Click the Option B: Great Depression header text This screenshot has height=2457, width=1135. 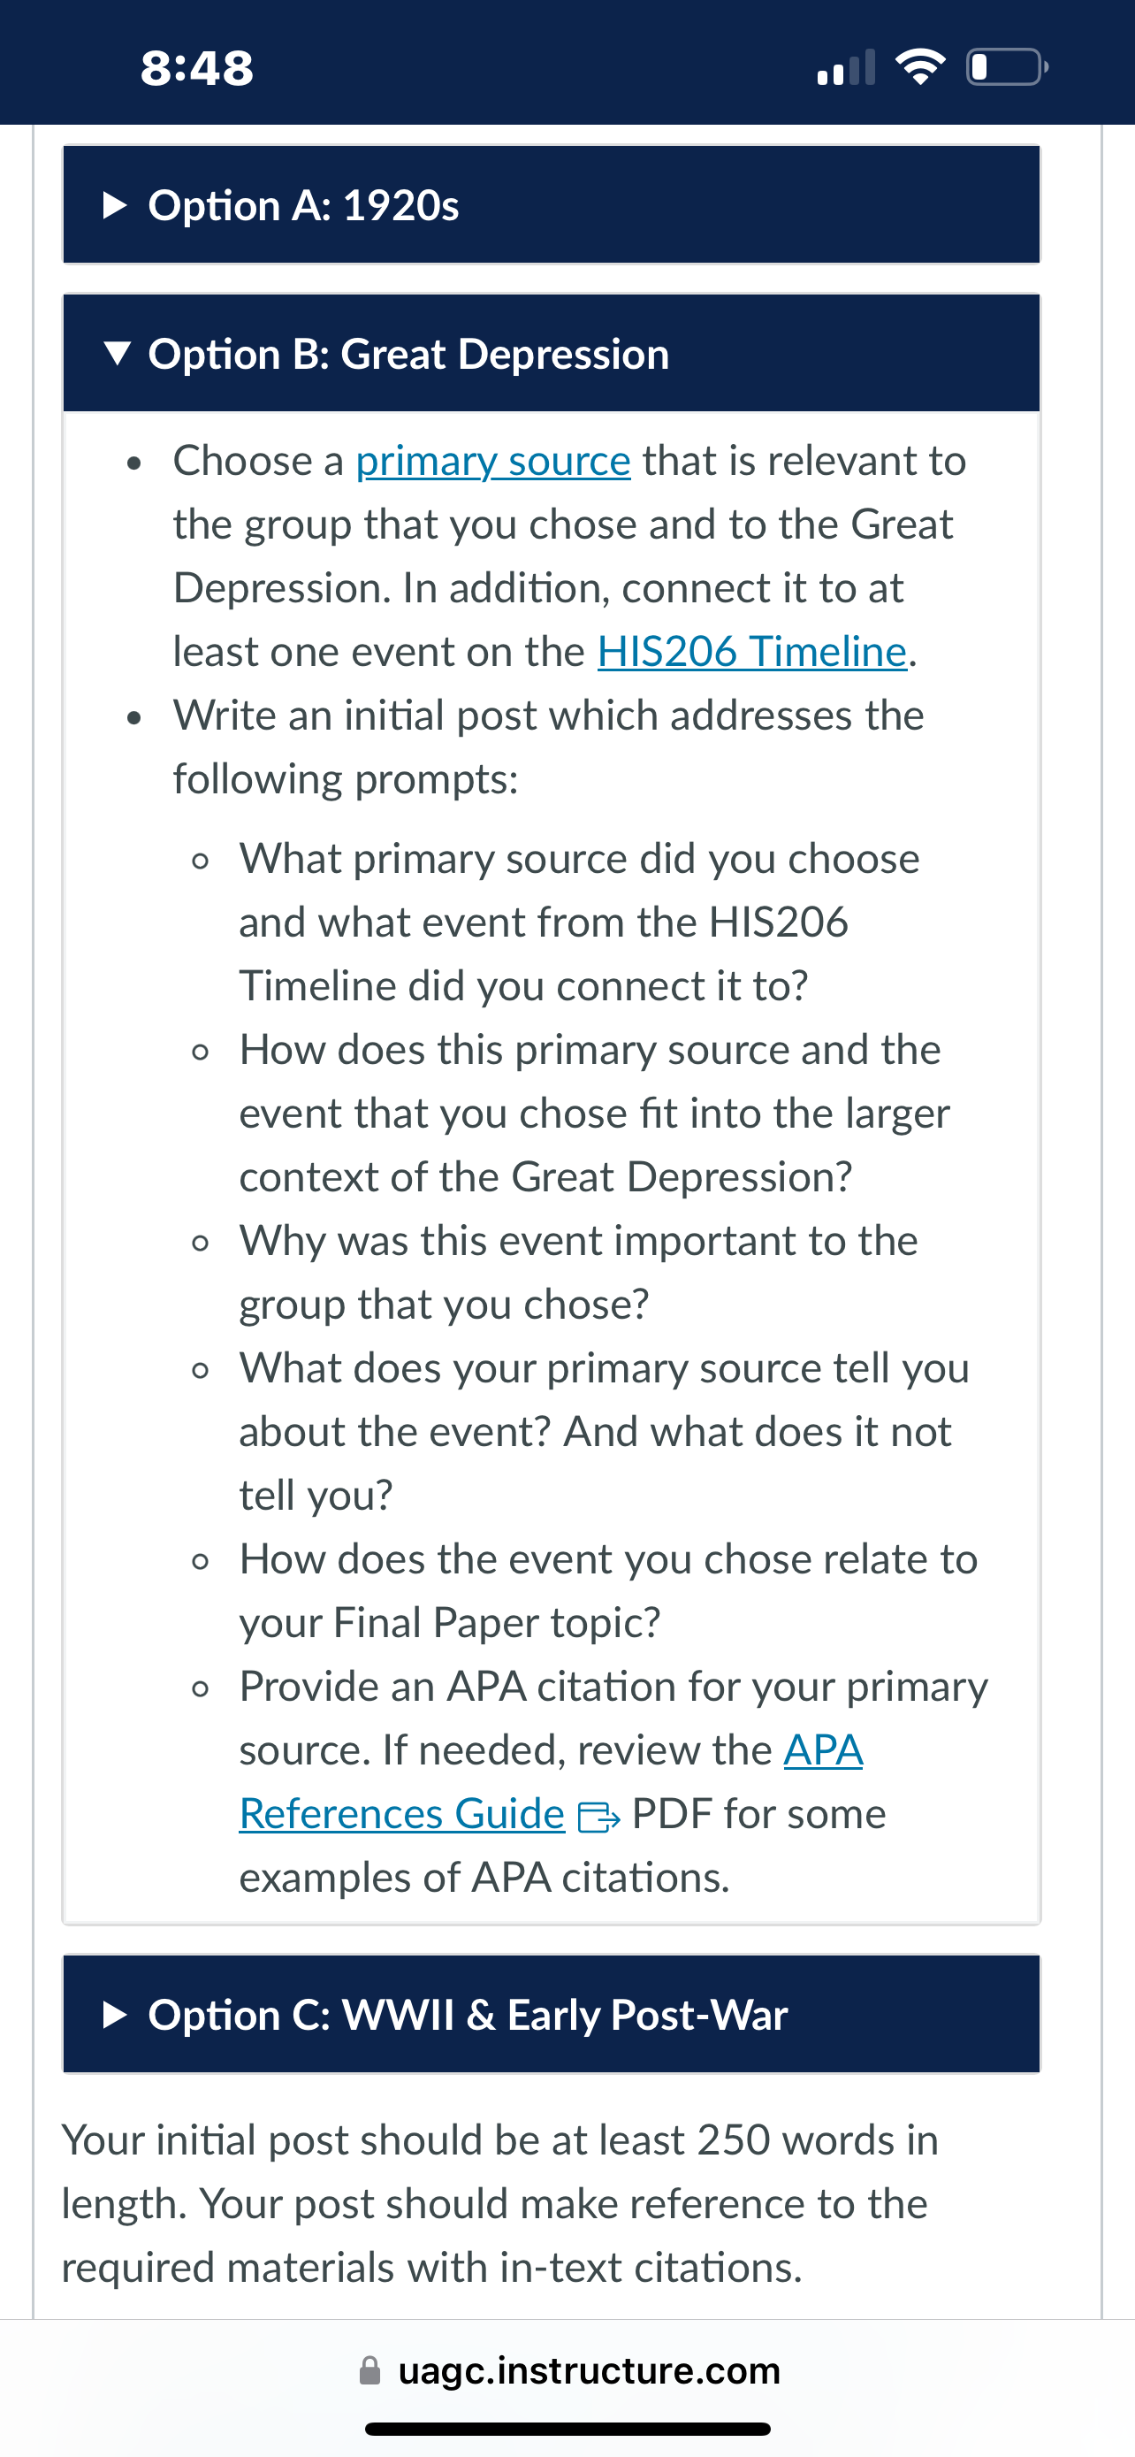pyautogui.click(x=408, y=354)
